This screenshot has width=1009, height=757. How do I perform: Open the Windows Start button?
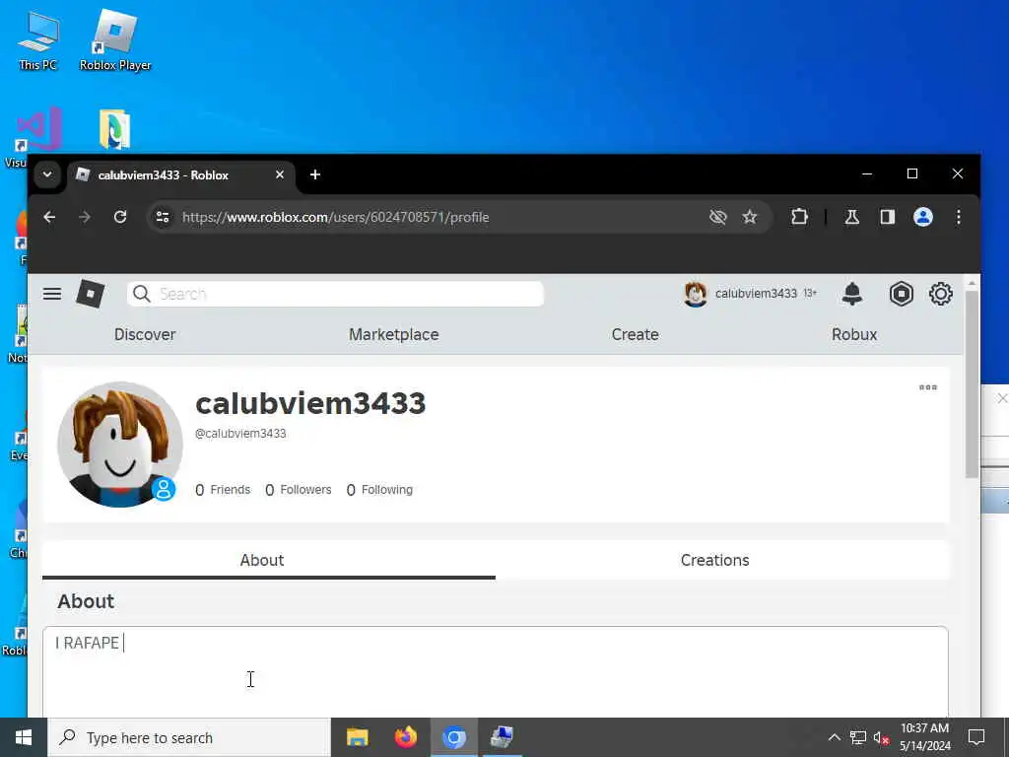pyautogui.click(x=24, y=737)
